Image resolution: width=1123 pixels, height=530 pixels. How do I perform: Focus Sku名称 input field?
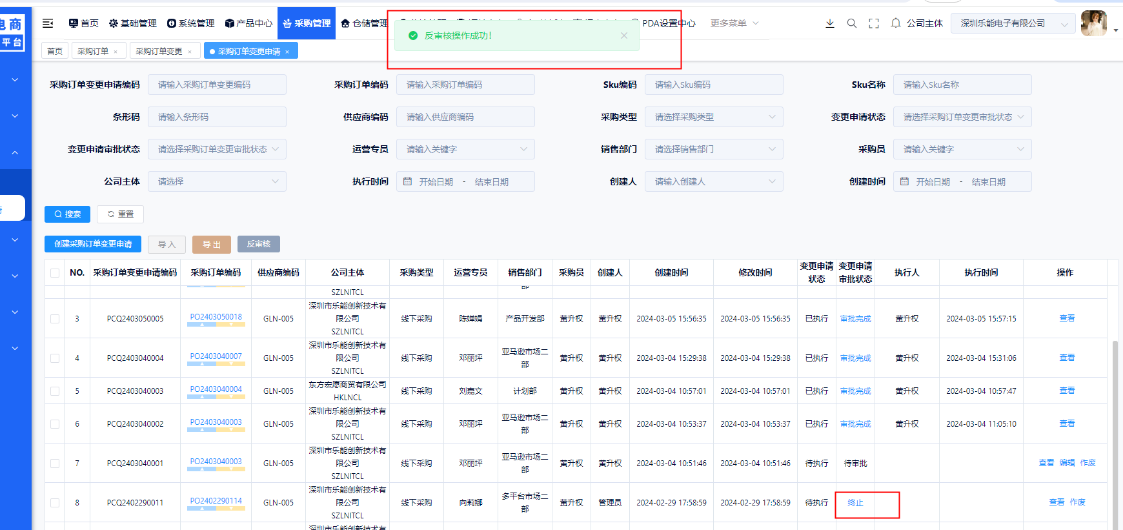click(x=962, y=85)
